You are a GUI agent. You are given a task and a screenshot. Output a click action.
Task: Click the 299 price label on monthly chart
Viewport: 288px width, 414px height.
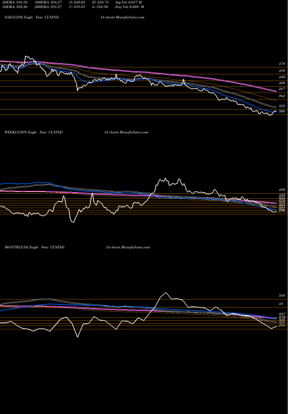point(282,325)
